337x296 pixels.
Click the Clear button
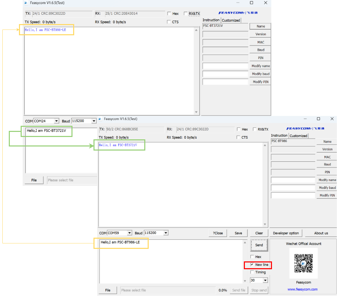[x=259, y=233]
